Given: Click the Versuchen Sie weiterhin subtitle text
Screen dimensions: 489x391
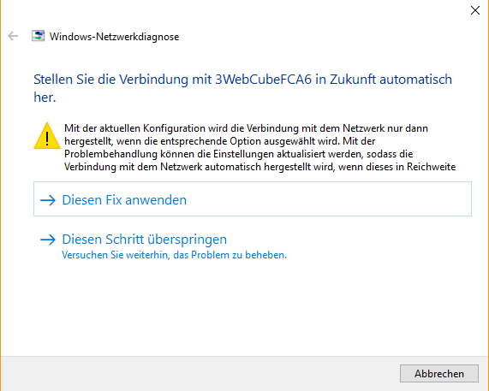Looking at the screenshot, I should [174, 255].
